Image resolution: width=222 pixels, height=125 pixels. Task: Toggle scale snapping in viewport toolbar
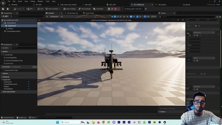coord(145,17)
